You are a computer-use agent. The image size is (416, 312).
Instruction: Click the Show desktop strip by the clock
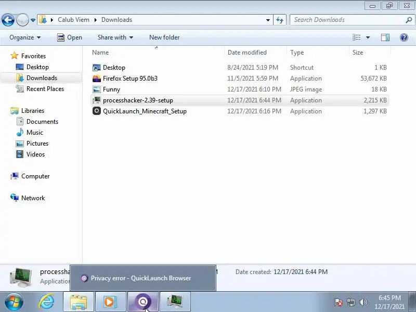tap(412, 302)
